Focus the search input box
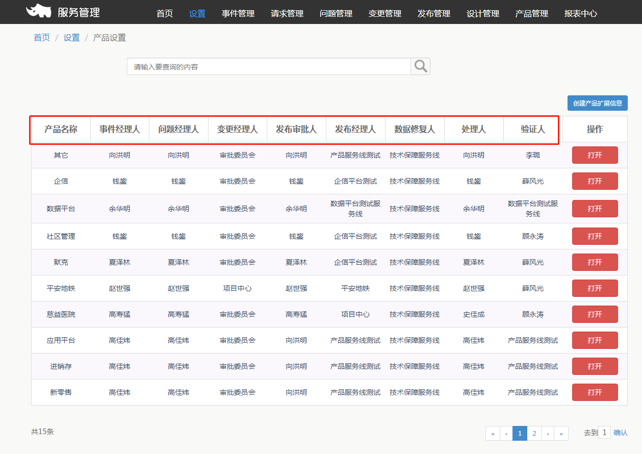642x454 pixels. [x=269, y=66]
